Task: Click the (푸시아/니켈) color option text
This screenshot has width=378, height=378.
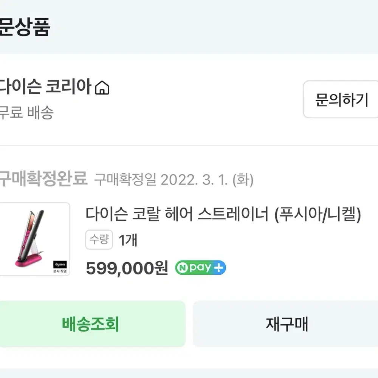Action: [x=318, y=214]
